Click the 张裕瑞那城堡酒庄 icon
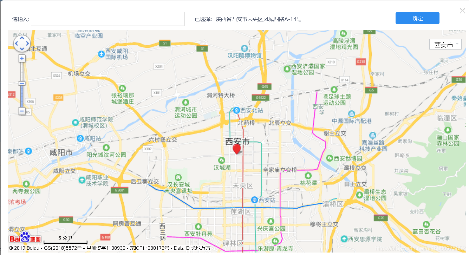This screenshot has height=255, width=469. pos(122,88)
